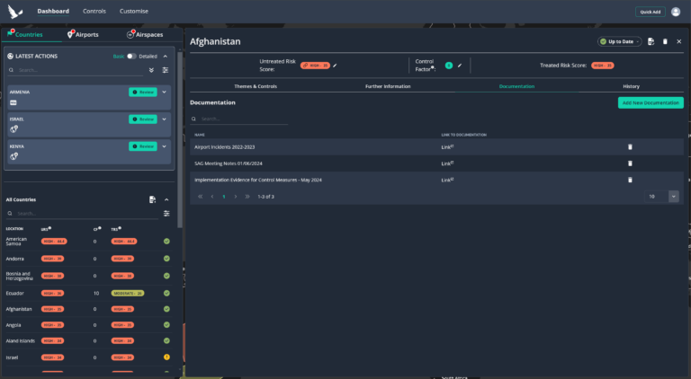Viewport: 691px width, 379px height.
Task: Collapse the Latest Actions section
Action: 166,57
